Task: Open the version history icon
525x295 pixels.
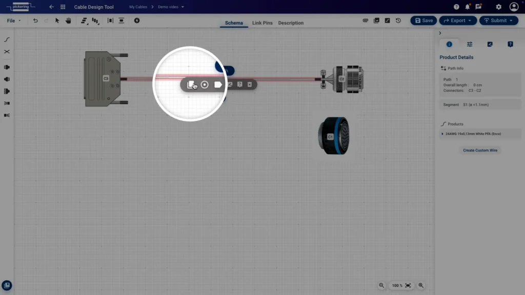Action: pos(398,20)
